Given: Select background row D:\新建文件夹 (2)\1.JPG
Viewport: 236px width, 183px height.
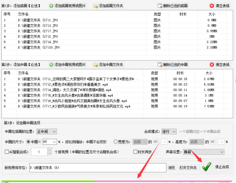Looking at the screenshot, I should coord(117,20).
